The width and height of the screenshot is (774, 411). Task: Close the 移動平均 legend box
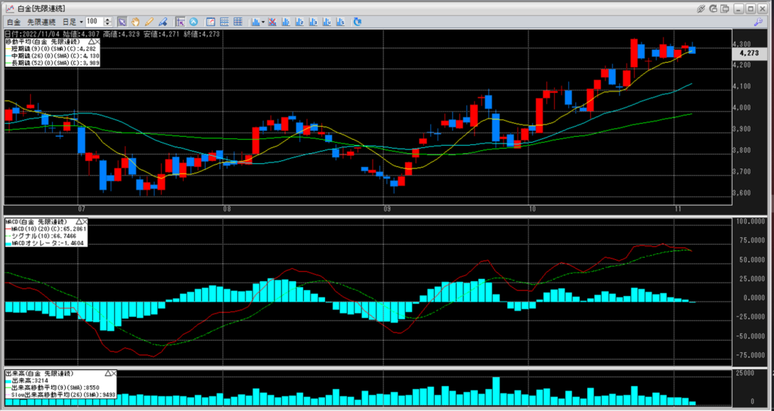(98, 42)
